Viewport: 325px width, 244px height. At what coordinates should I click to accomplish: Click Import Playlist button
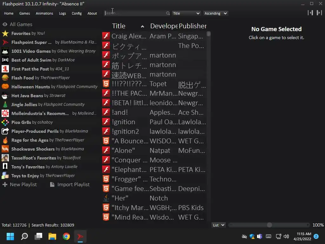[70, 185]
